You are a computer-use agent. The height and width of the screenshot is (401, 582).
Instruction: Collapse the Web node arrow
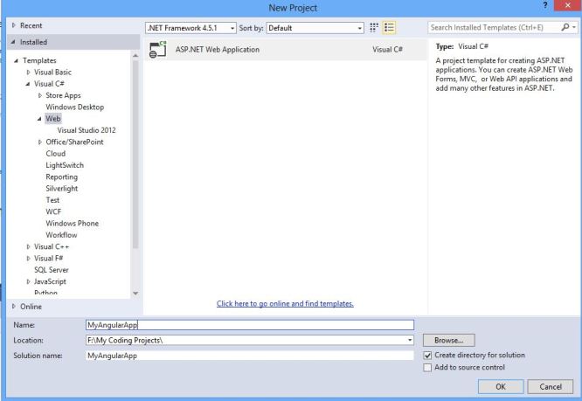click(x=39, y=119)
